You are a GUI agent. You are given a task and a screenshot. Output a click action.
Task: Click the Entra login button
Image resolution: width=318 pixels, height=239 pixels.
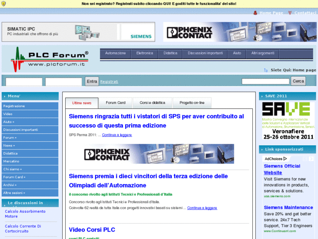(92, 82)
